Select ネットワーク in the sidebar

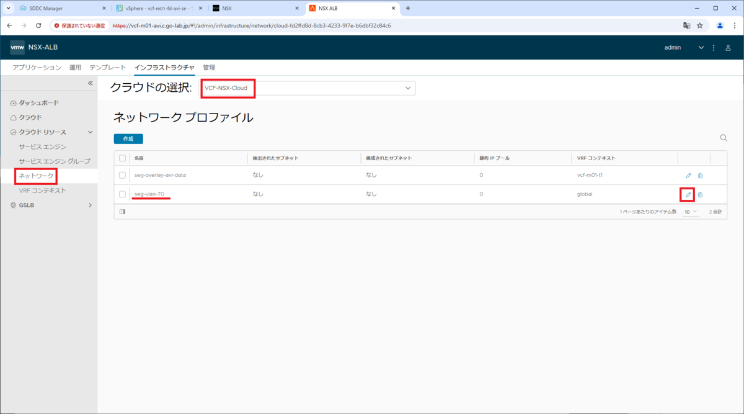[x=36, y=176]
